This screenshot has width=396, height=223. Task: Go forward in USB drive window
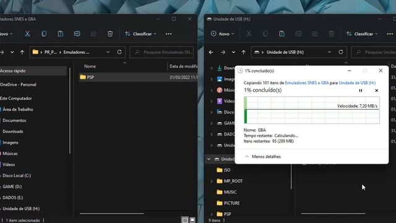(223, 52)
